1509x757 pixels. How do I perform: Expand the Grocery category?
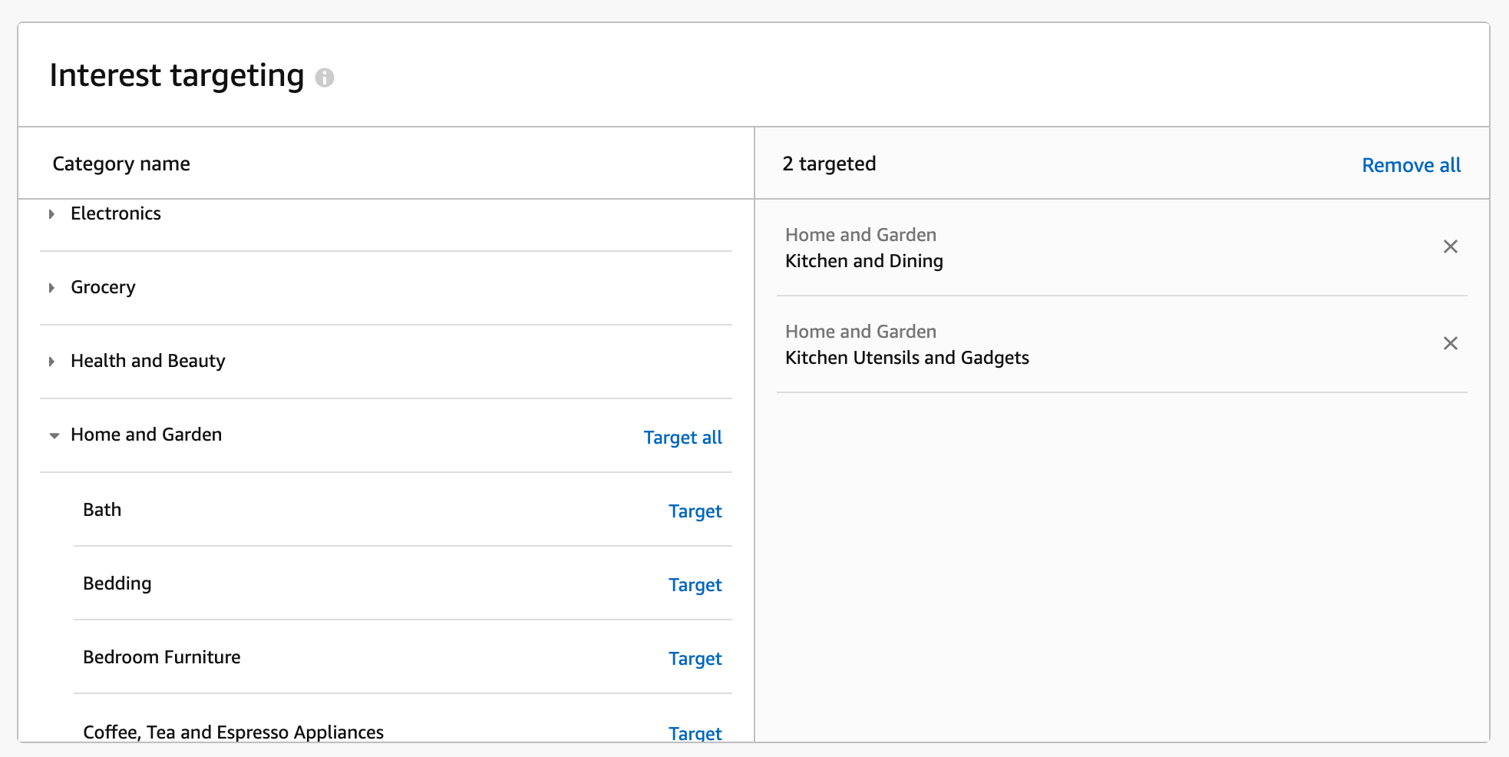pos(51,288)
